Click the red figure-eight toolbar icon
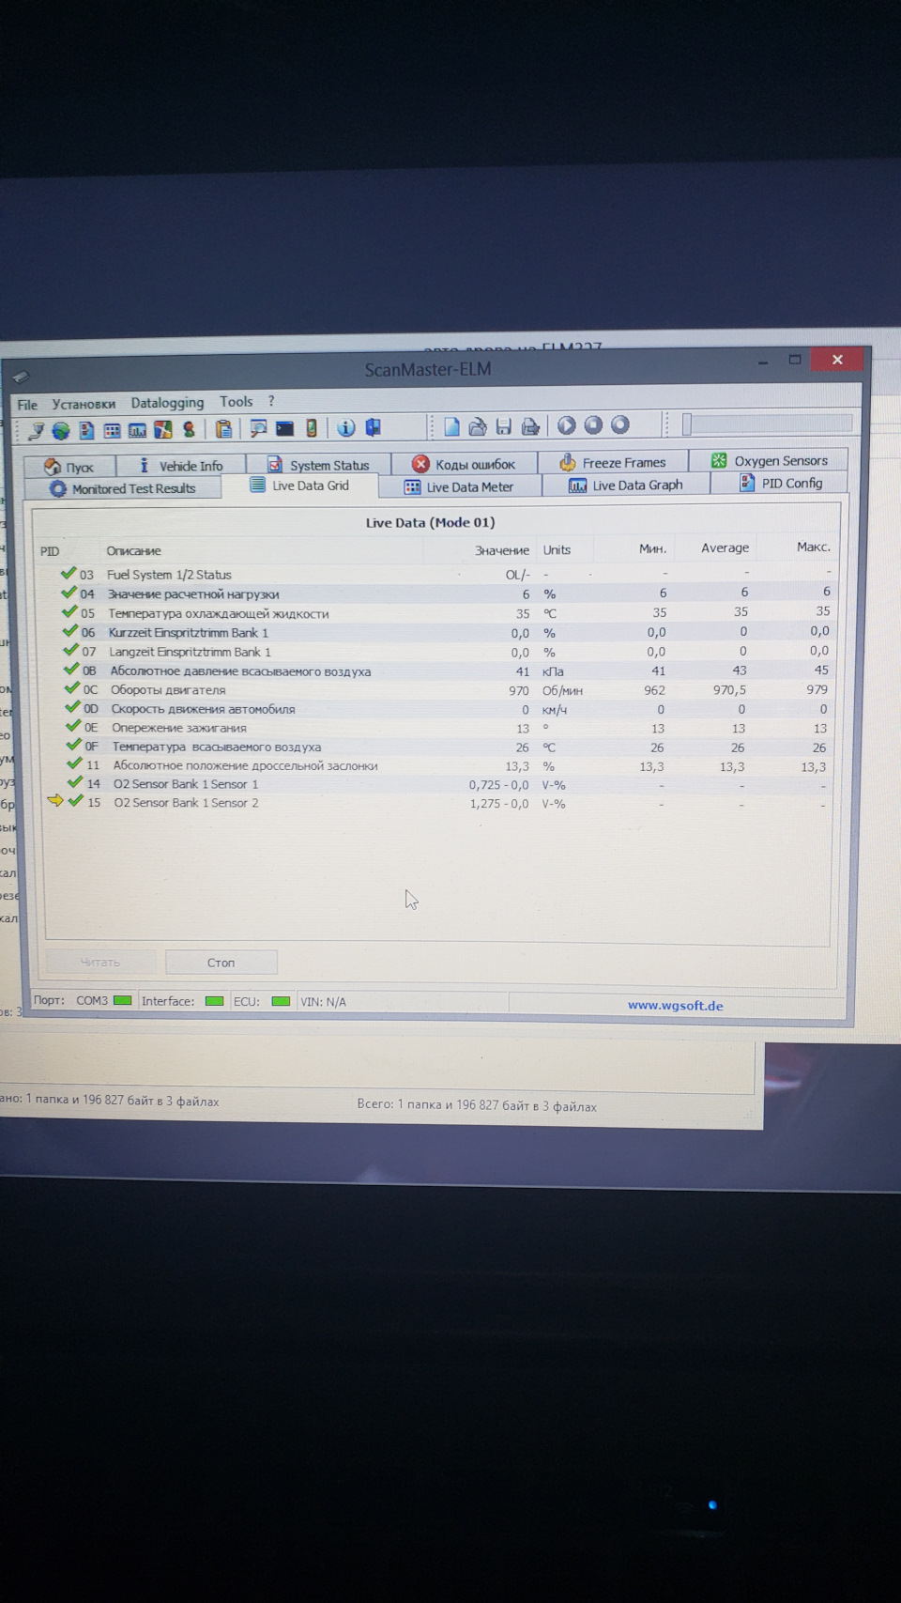Image resolution: width=901 pixels, height=1603 pixels. pyautogui.click(x=189, y=430)
